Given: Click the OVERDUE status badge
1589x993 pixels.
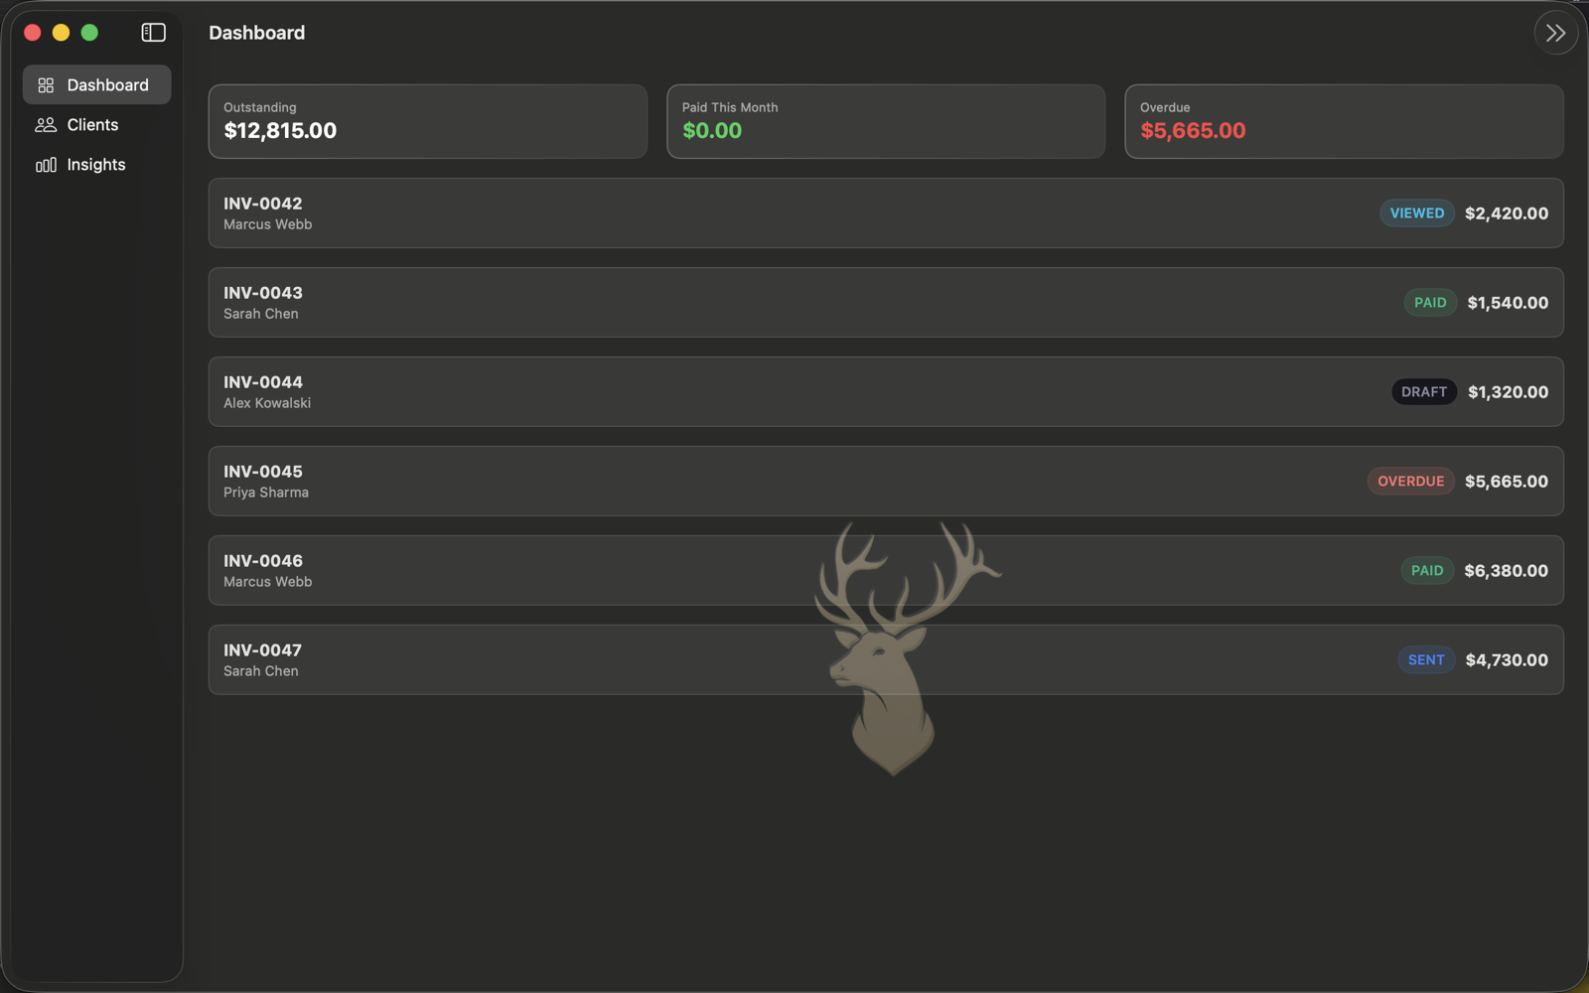Looking at the screenshot, I should pyautogui.click(x=1410, y=482).
